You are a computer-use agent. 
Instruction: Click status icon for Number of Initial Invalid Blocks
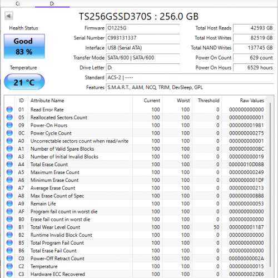pyautogui.click(x=9, y=156)
